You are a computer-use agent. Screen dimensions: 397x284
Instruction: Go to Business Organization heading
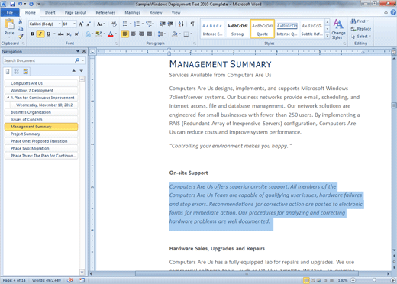(41, 112)
